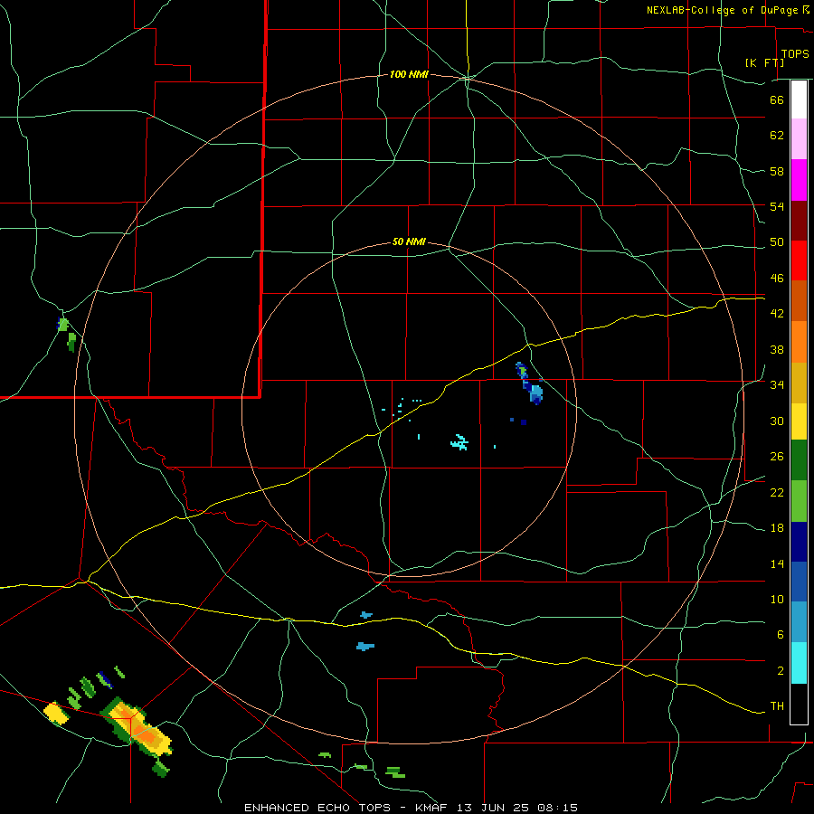The width and height of the screenshot is (814, 814).
Task: Click the legend value 22
Action: [777, 492]
